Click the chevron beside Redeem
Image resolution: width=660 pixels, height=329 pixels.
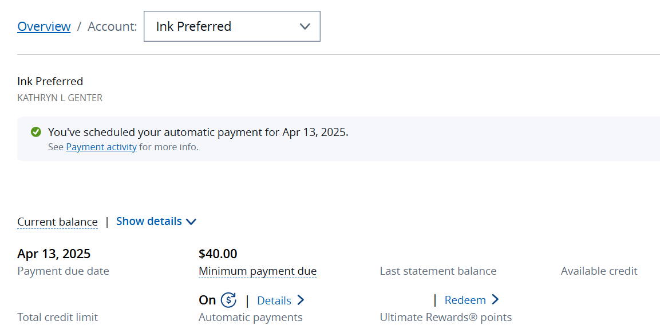(x=496, y=299)
